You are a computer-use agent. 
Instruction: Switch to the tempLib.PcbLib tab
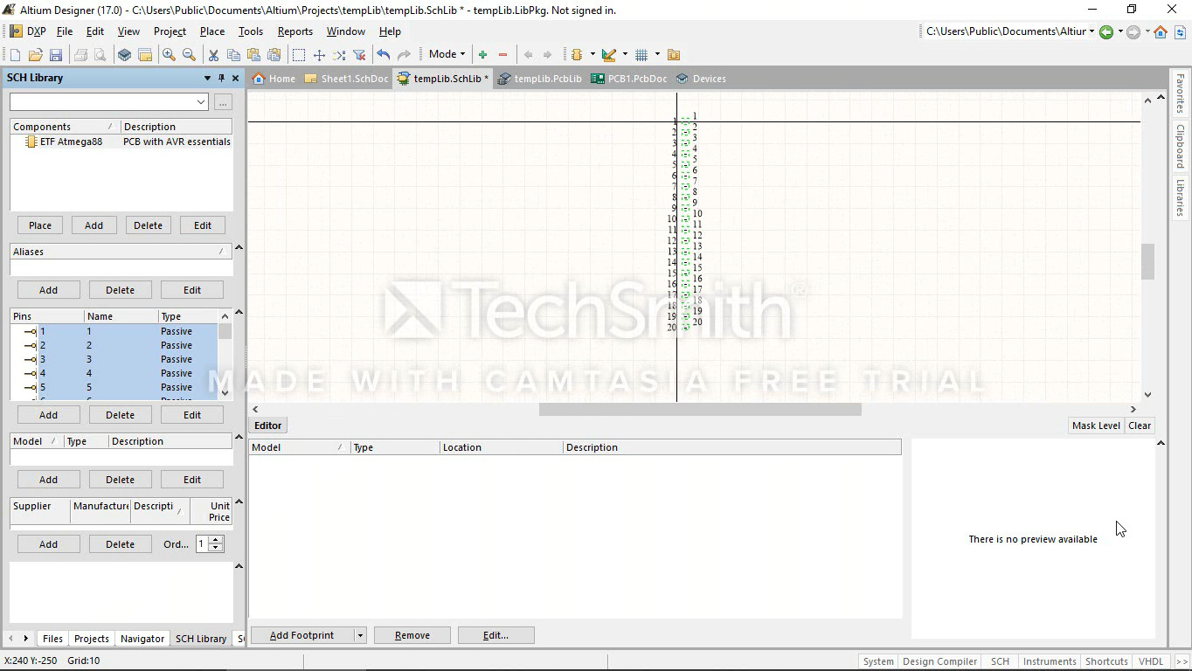[x=540, y=79]
